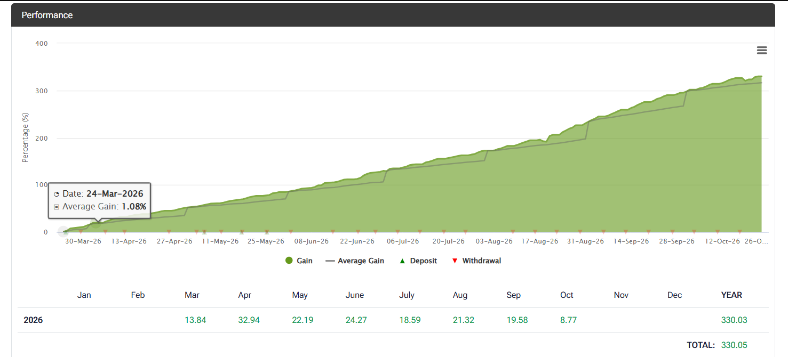Click the Sep column header
The height and width of the screenshot is (357, 788).
(513, 295)
